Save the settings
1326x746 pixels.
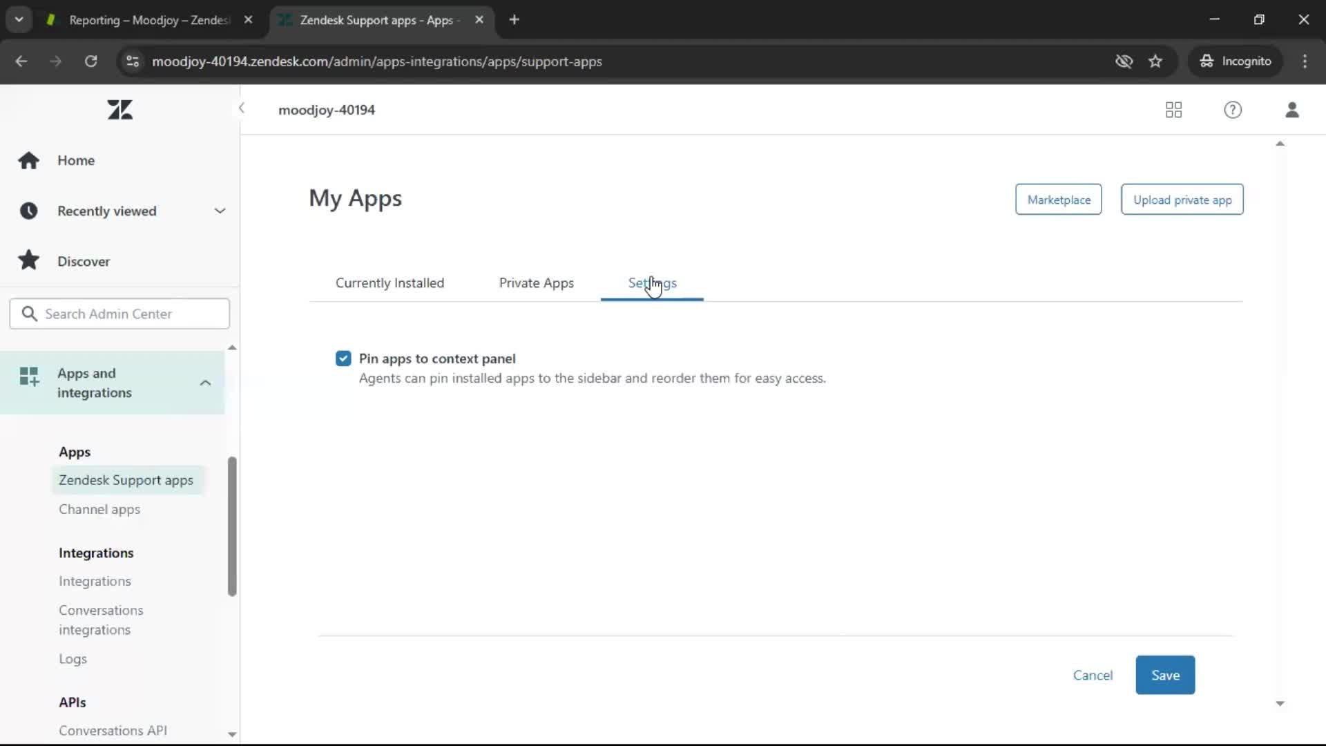coord(1165,675)
